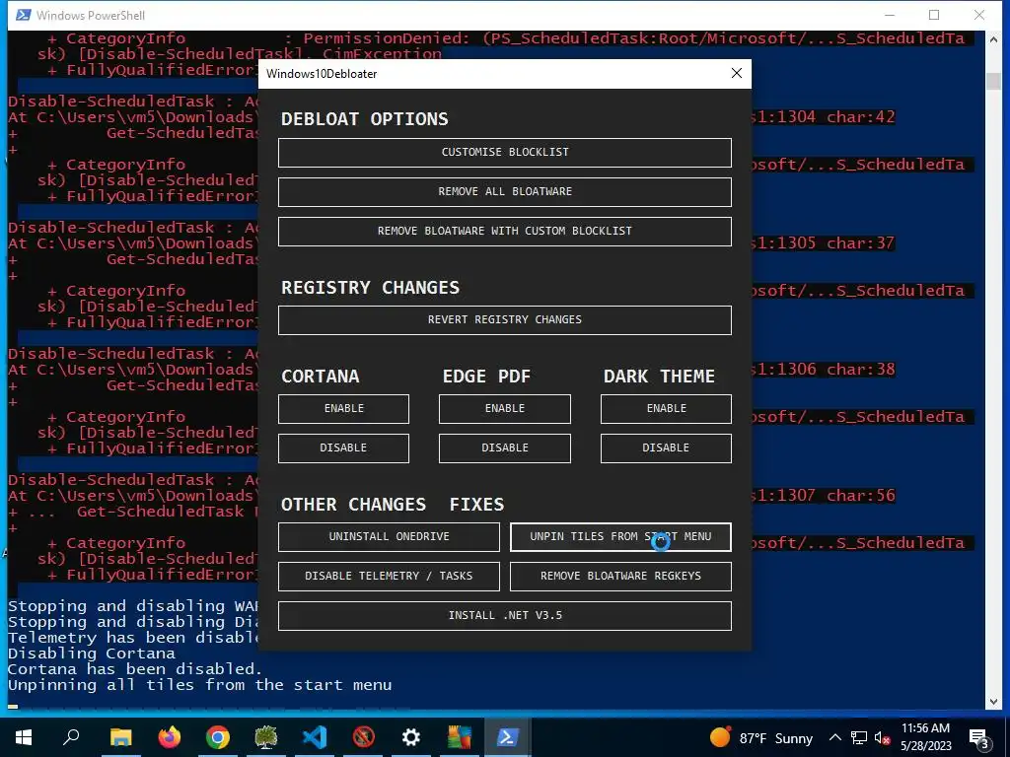Click Uninstall OneDrive button
Screen dimensions: 1010x757
coord(389,537)
